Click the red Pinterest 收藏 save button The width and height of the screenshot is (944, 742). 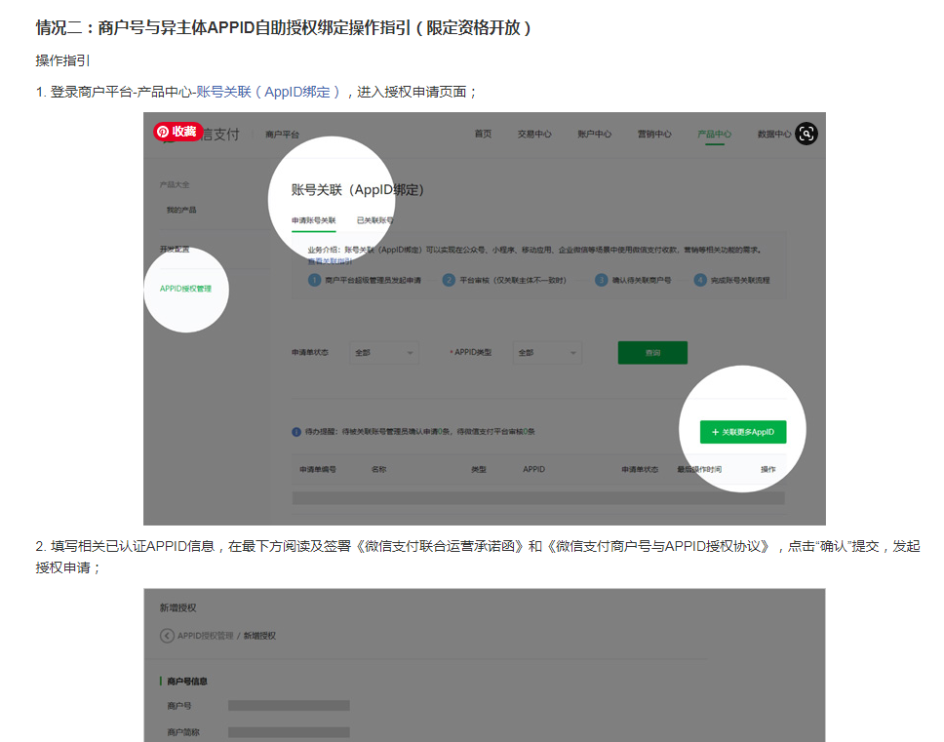pos(178,132)
